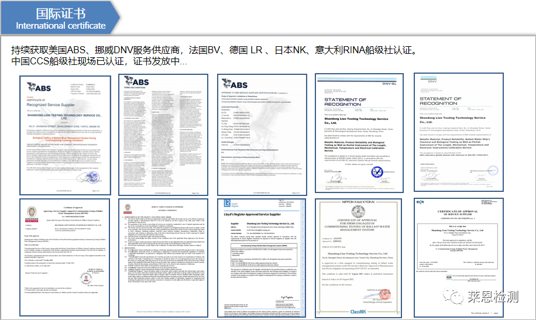The image size is (536, 320).
Task: Click the red seal on the ClassNK certificate
Action: tap(384, 295)
